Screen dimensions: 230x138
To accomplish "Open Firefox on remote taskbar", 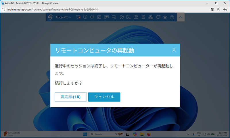I will point(149,134).
